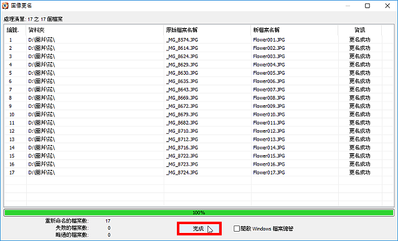
Task: Select original file _MG_8716.JPG
Action: coord(182,148)
